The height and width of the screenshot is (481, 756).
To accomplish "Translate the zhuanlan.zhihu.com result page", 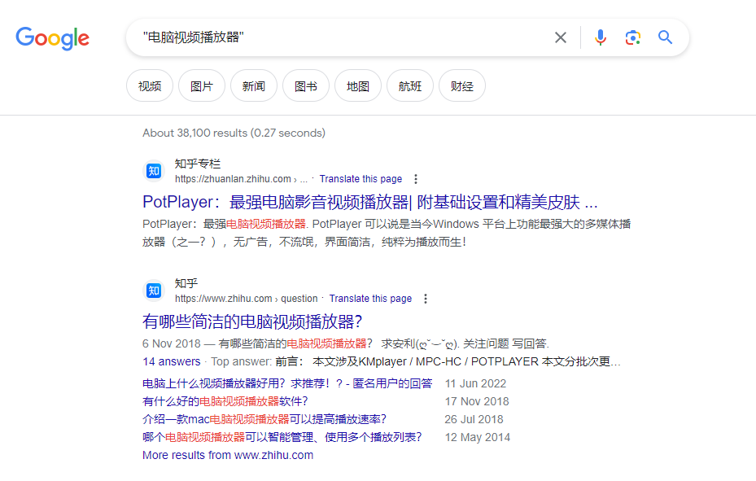I will click(361, 179).
